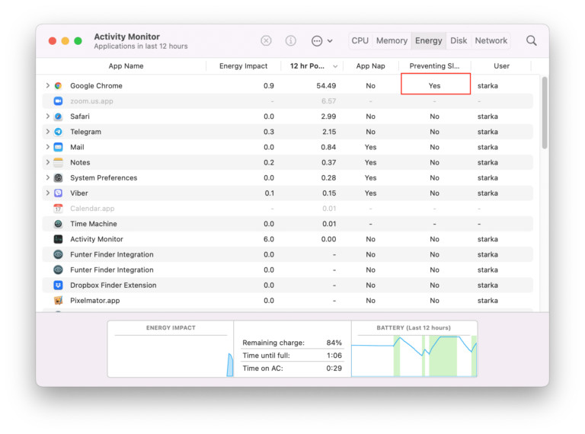This screenshot has height=434, width=585.
Task: Open the ellipsis more options dropdown
Action: (x=321, y=41)
